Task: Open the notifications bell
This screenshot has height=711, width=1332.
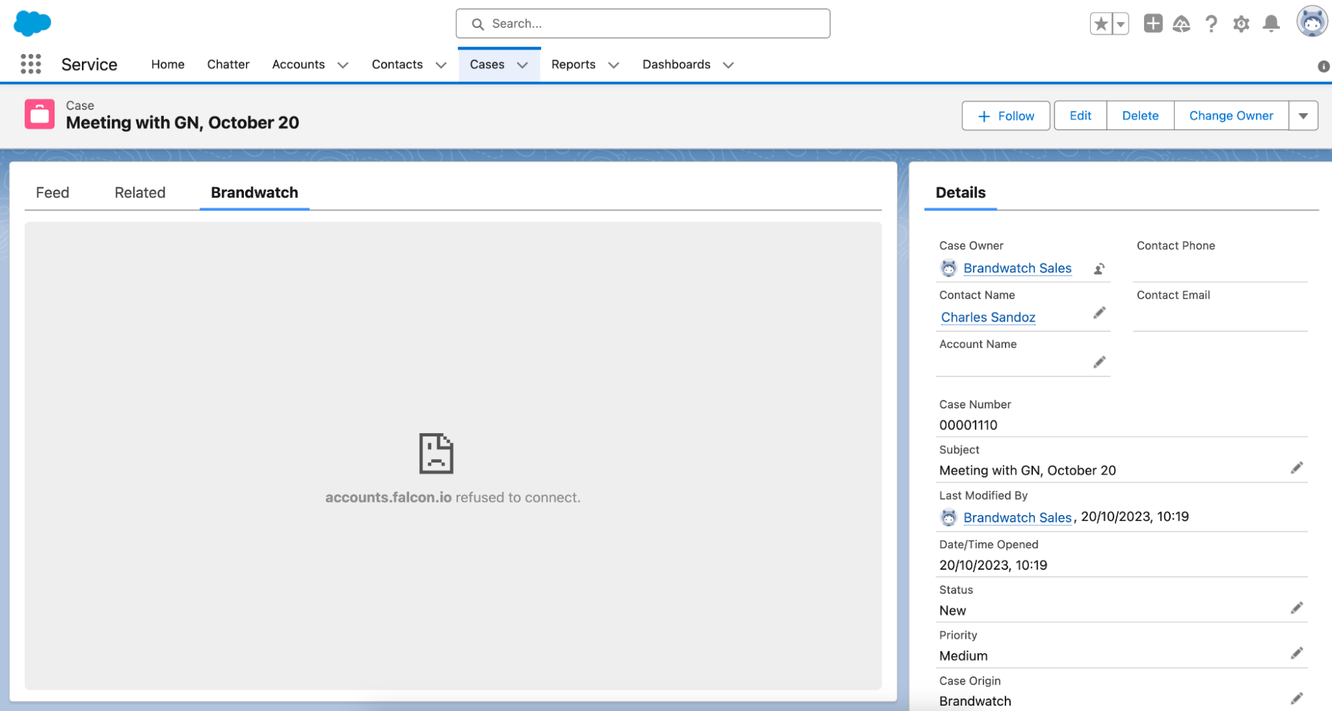Action: (1271, 24)
